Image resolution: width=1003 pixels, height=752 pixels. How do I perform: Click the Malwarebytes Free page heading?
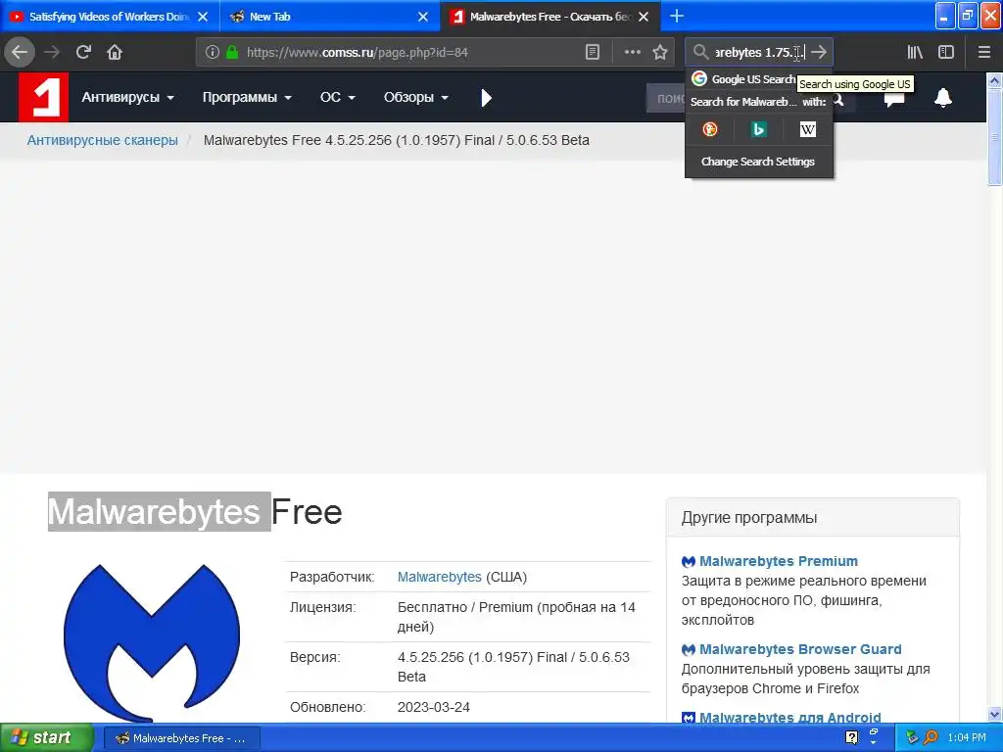195,511
